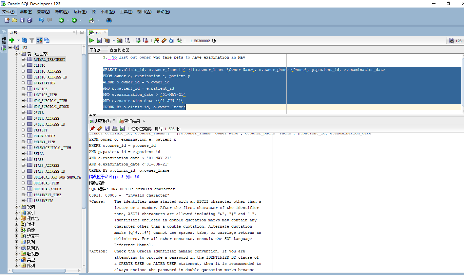
Task: Switch to the 查询构建器 tab
Action: [x=119, y=50]
